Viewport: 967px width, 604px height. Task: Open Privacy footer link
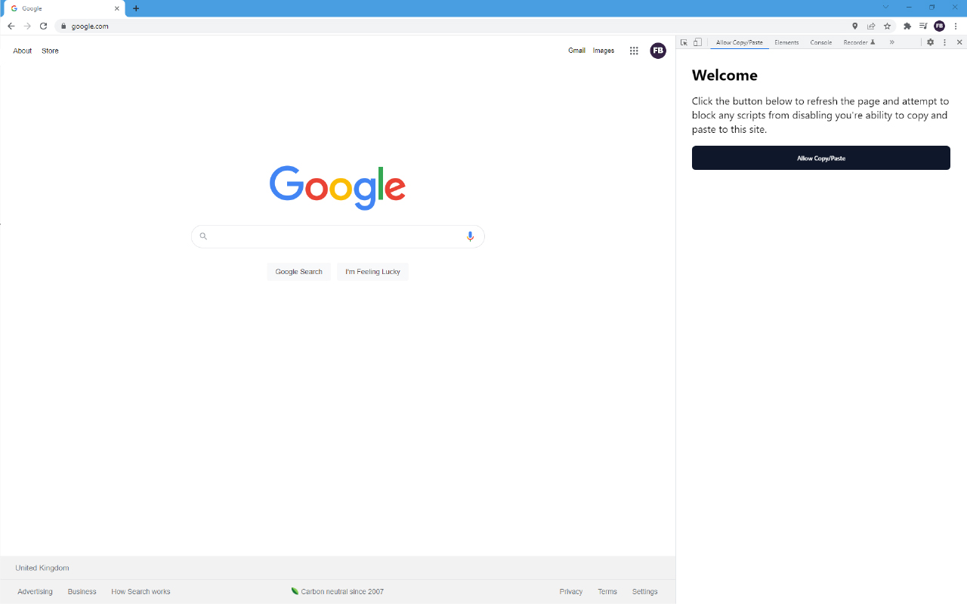571,592
